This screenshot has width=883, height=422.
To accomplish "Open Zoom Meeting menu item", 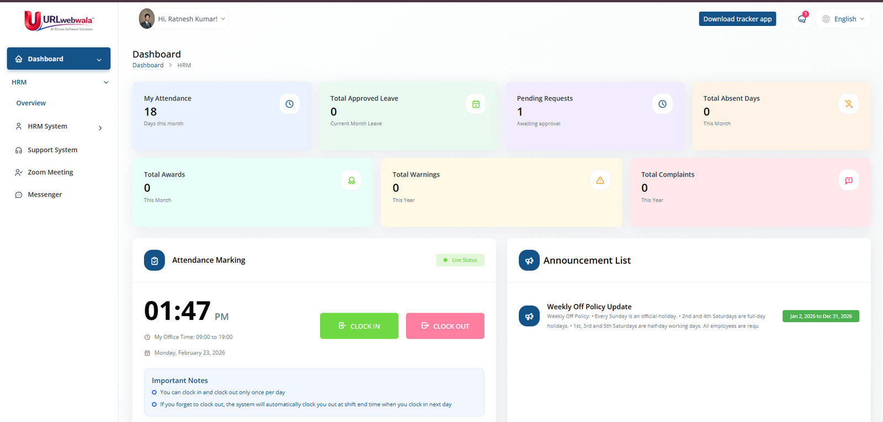I will coord(58,172).
